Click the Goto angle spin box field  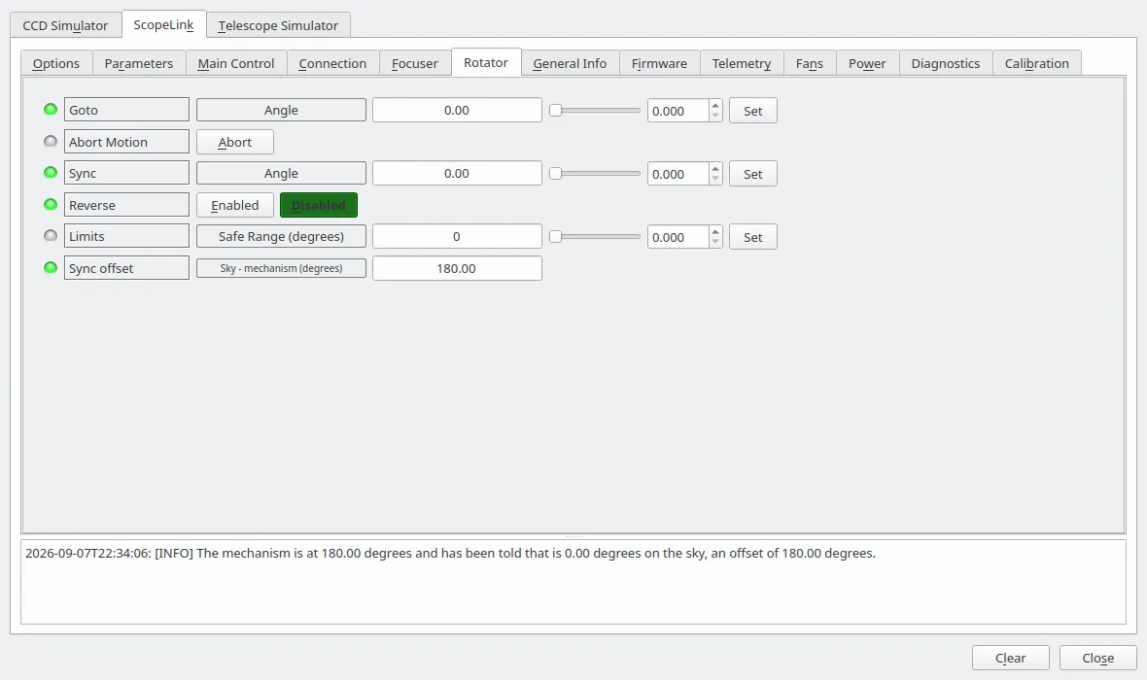point(678,111)
